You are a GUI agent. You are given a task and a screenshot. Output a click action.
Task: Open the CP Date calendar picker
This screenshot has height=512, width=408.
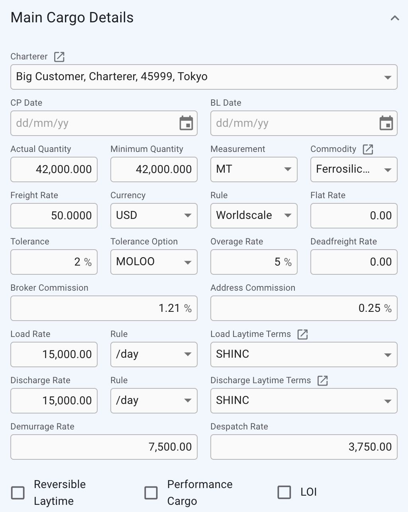[186, 123]
